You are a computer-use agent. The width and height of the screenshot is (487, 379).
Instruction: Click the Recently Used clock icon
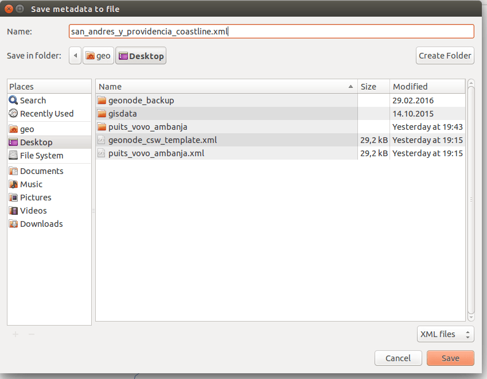tap(13, 113)
